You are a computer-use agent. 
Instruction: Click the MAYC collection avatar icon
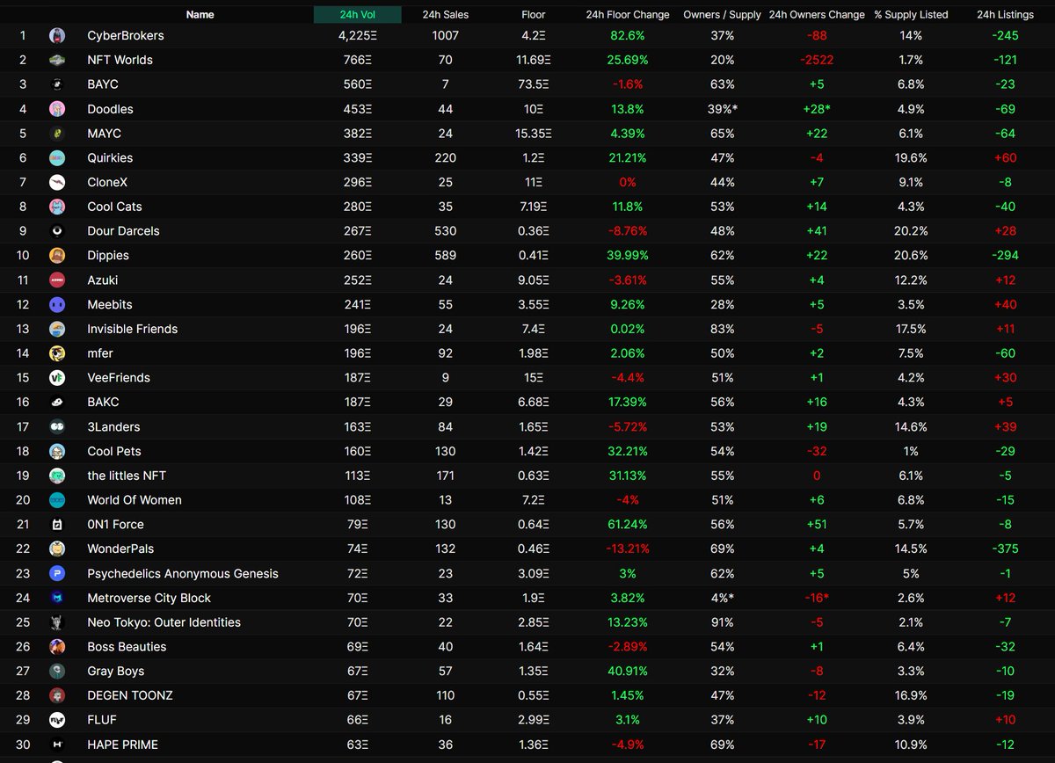[x=57, y=134]
